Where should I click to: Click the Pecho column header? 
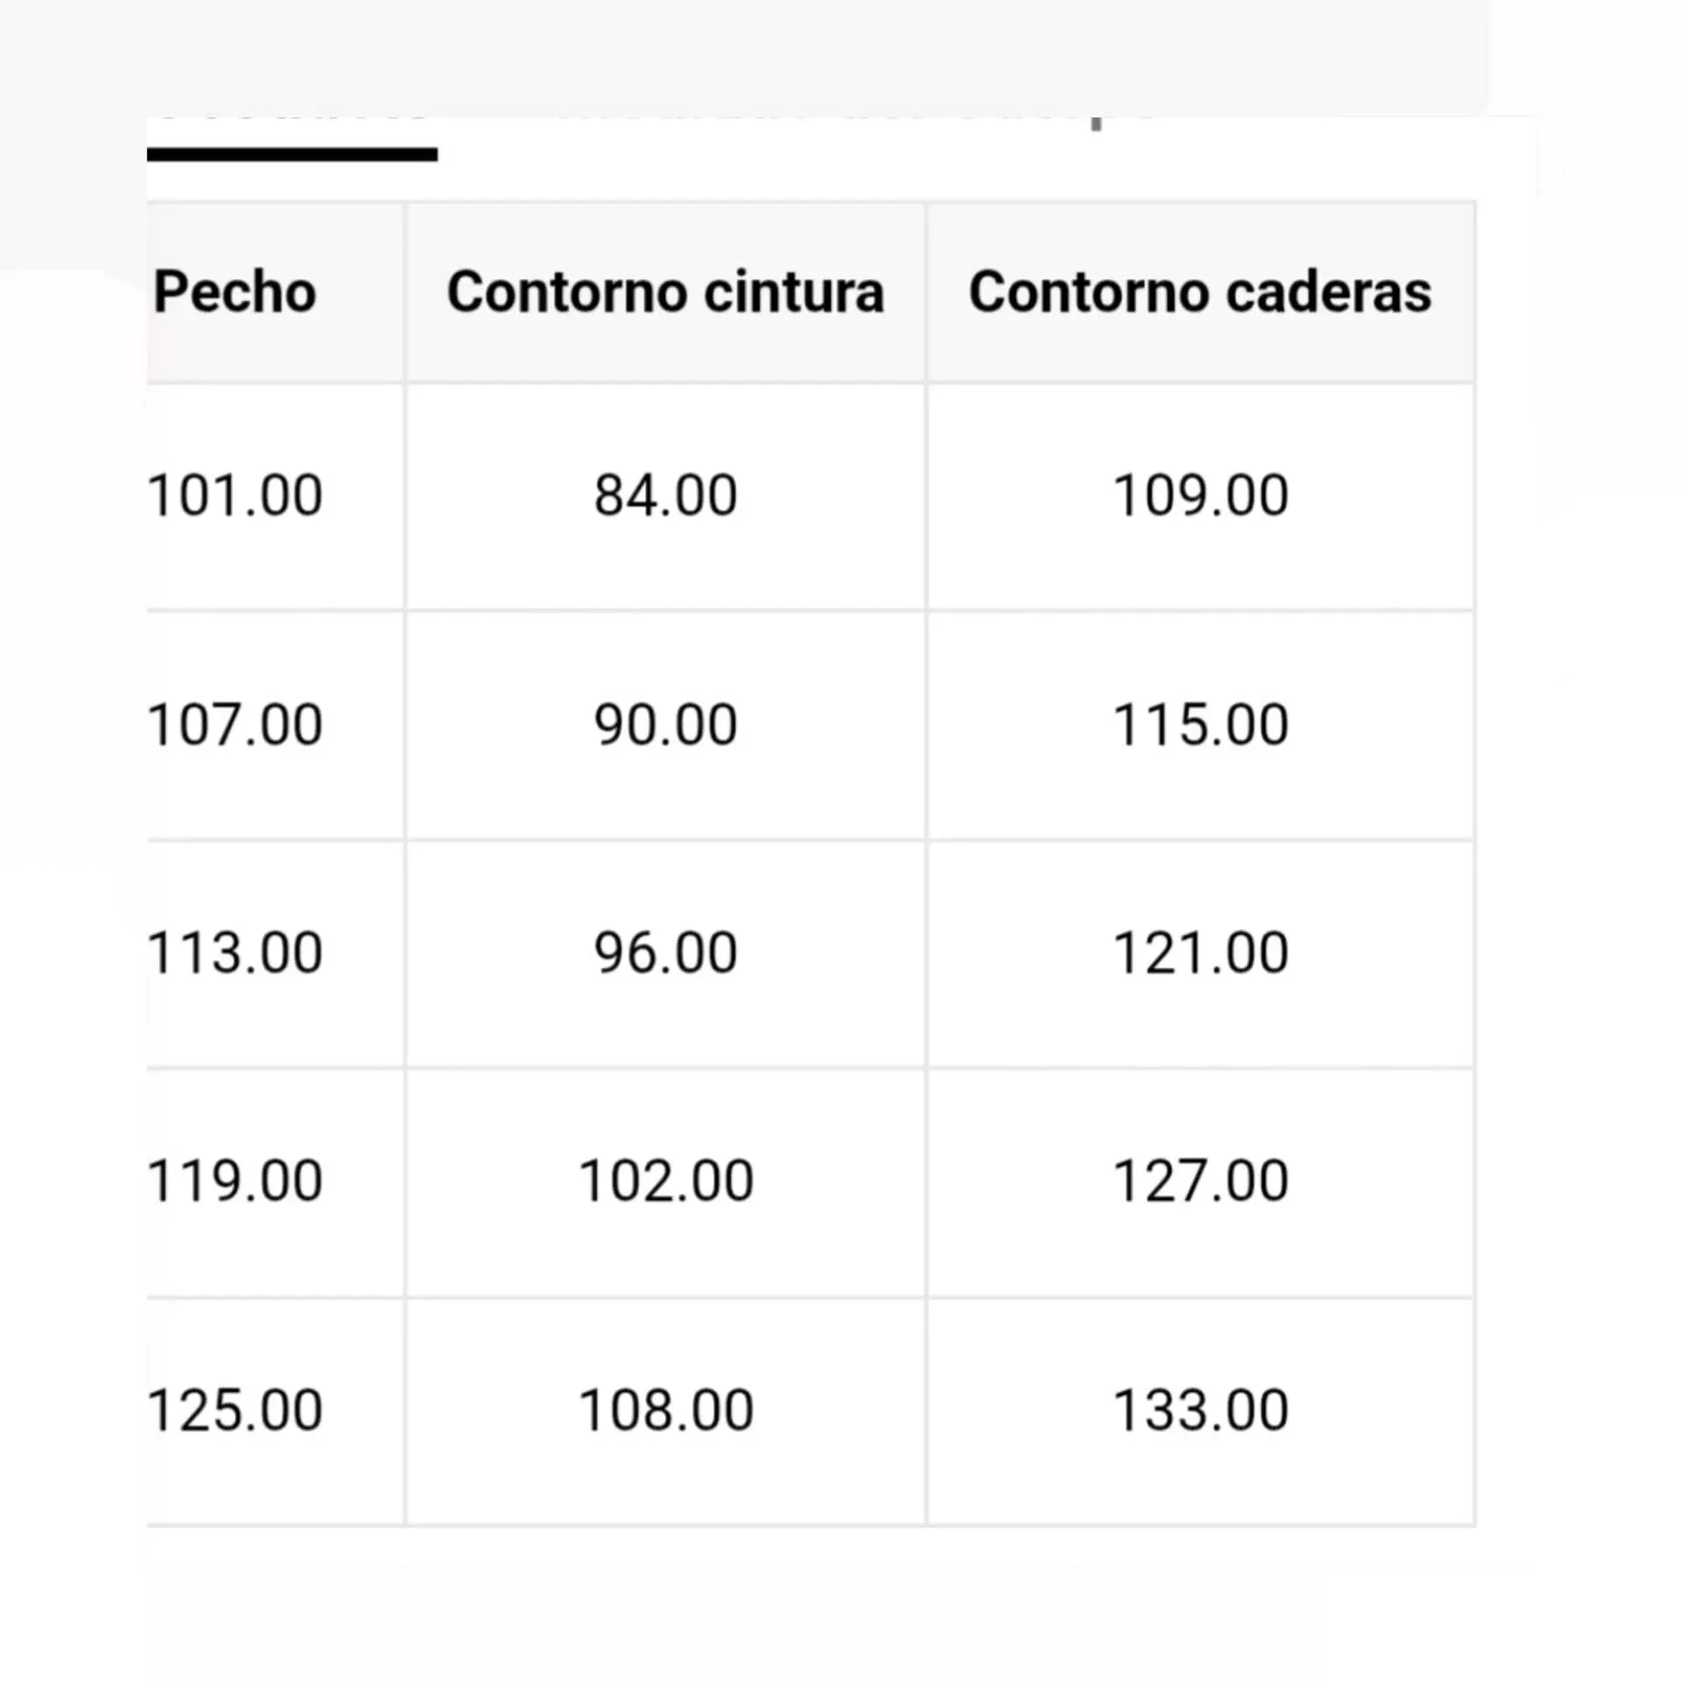235,292
